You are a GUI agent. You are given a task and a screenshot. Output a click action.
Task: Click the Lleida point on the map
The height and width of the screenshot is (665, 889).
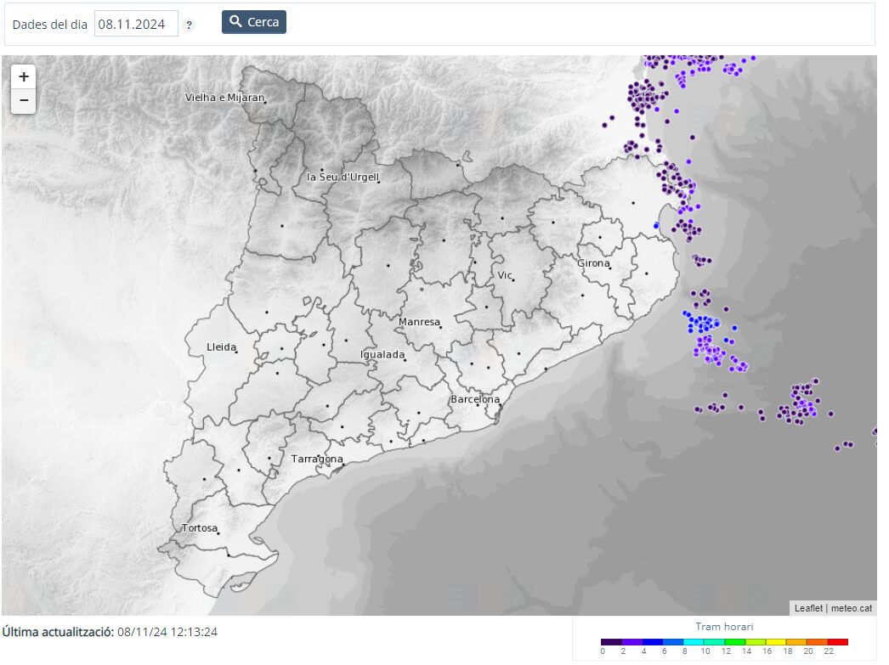(236, 352)
